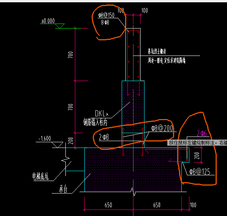
Task: Select the magenta 2Φ6 rebar label
Action: tap(202, 133)
